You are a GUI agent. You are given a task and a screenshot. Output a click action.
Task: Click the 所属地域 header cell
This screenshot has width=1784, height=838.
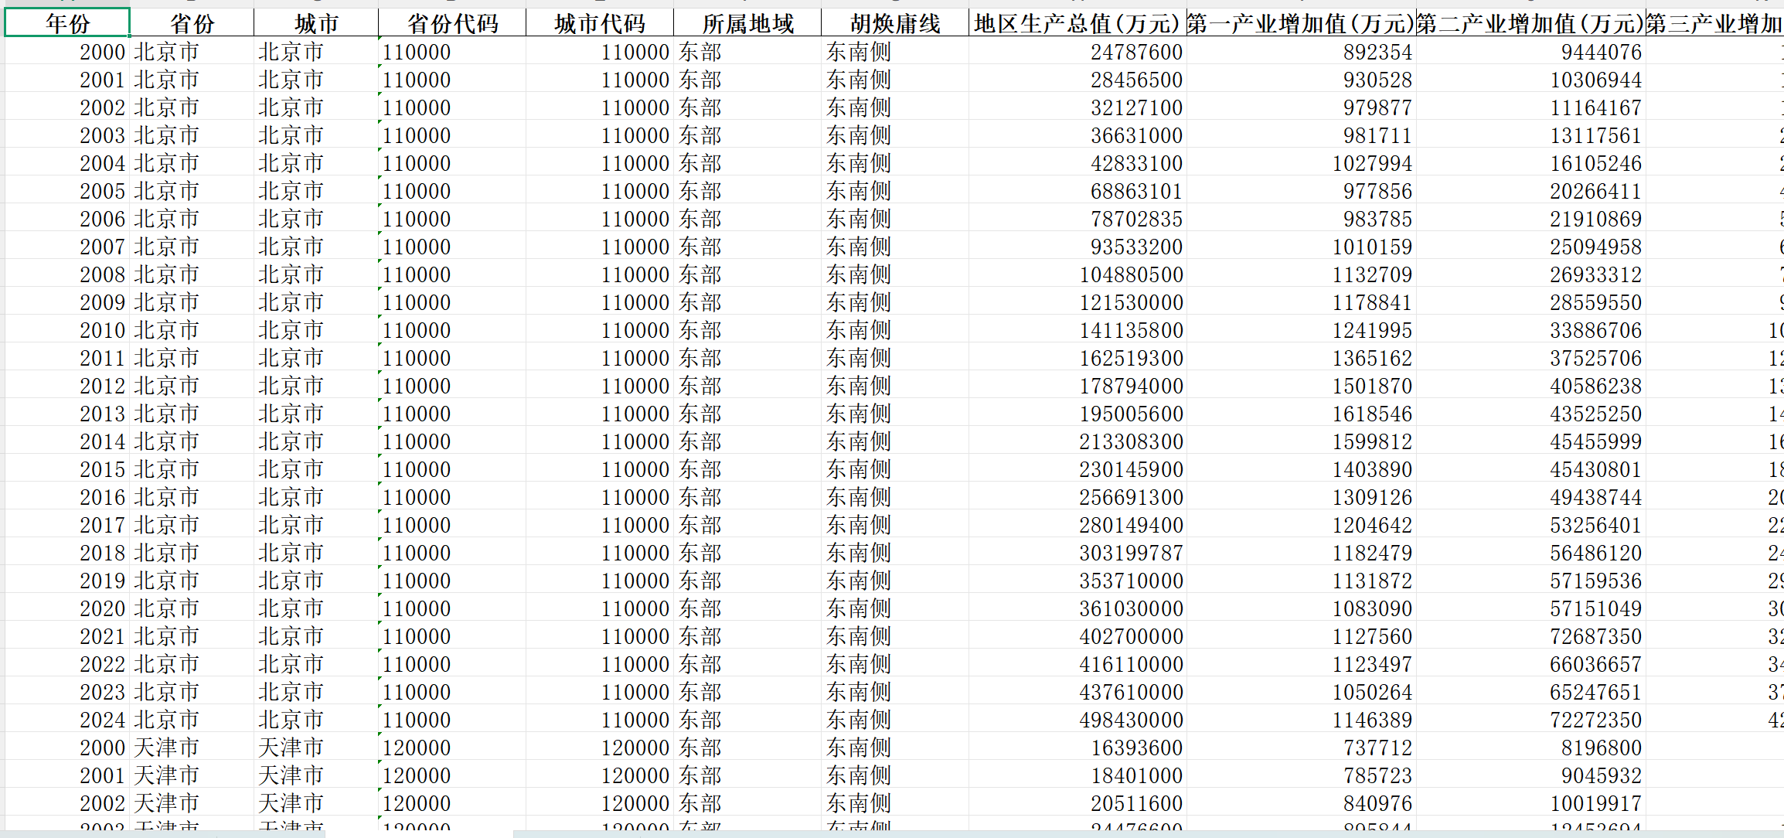coord(747,23)
